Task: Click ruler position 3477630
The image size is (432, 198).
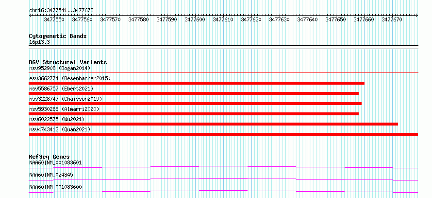Action: [x=279, y=19]
